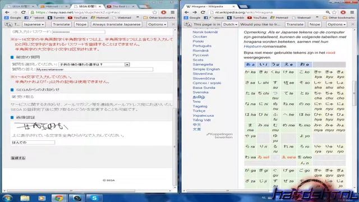Click the captcha hiragana input field
The width and height of the screenshot is (359, 202).
pos(33,143)
